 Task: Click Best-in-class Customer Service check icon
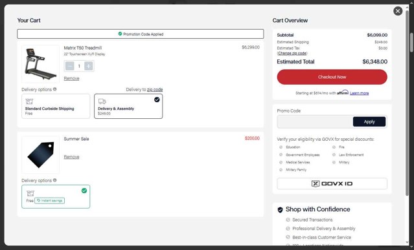click(288, 237)
